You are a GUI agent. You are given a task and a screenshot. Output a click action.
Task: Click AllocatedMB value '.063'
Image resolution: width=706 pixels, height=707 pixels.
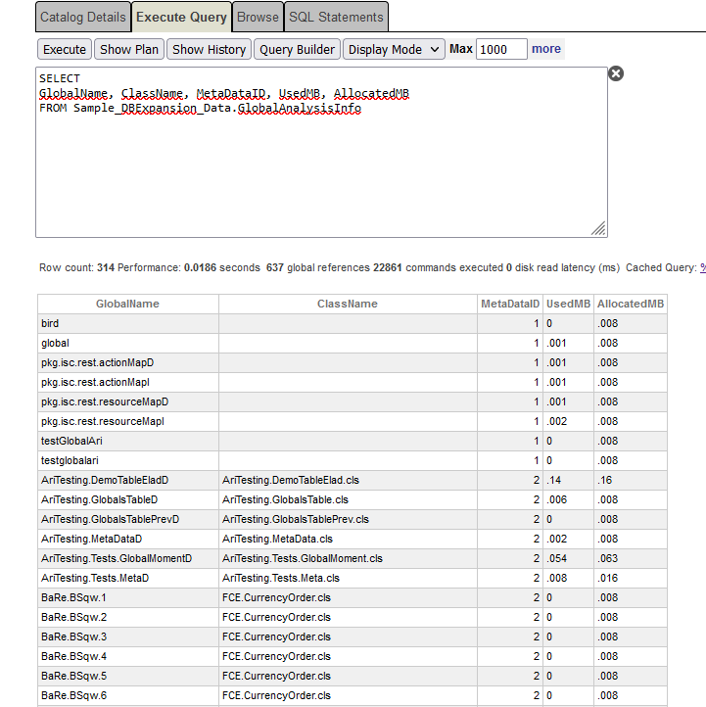point(631,559)
